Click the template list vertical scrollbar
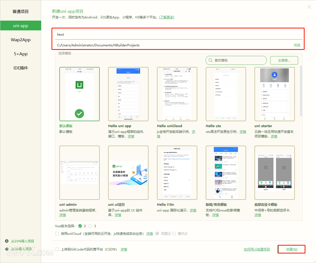316x263 pixels. (301, 91)
